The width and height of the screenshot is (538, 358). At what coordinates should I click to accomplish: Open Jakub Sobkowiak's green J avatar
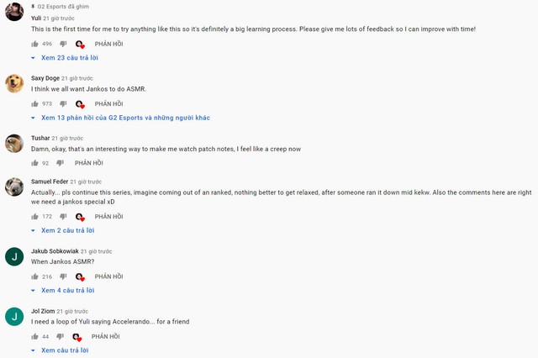(x=14, y=256)
